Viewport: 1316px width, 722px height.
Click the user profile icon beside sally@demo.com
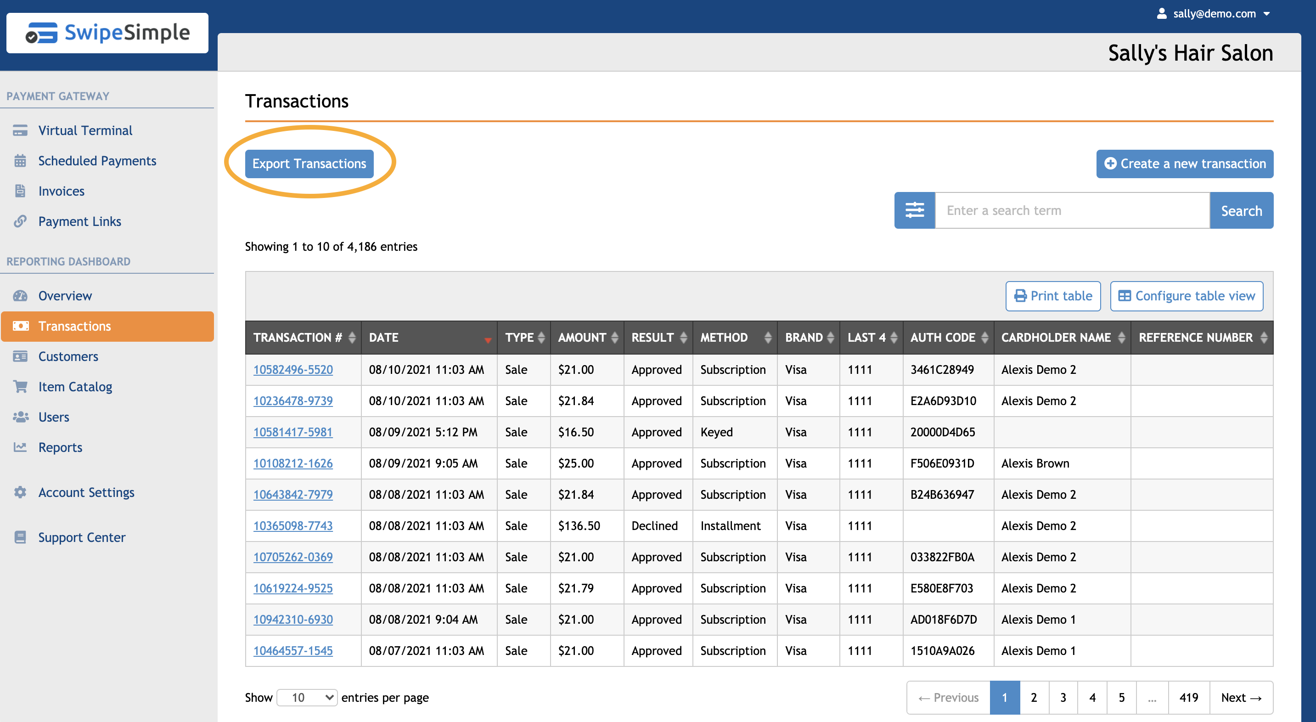[x=1161, y=13]
